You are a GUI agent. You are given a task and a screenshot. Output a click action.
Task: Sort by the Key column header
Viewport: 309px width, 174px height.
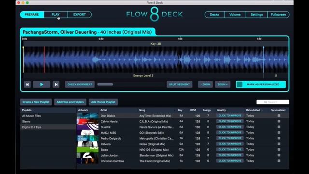[x=180, y=110]
